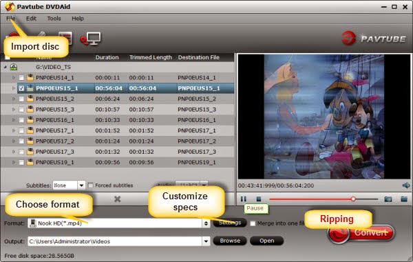Click the file icon of PNP0EUS17_1
Screen dimensions: 413x262
30,130
